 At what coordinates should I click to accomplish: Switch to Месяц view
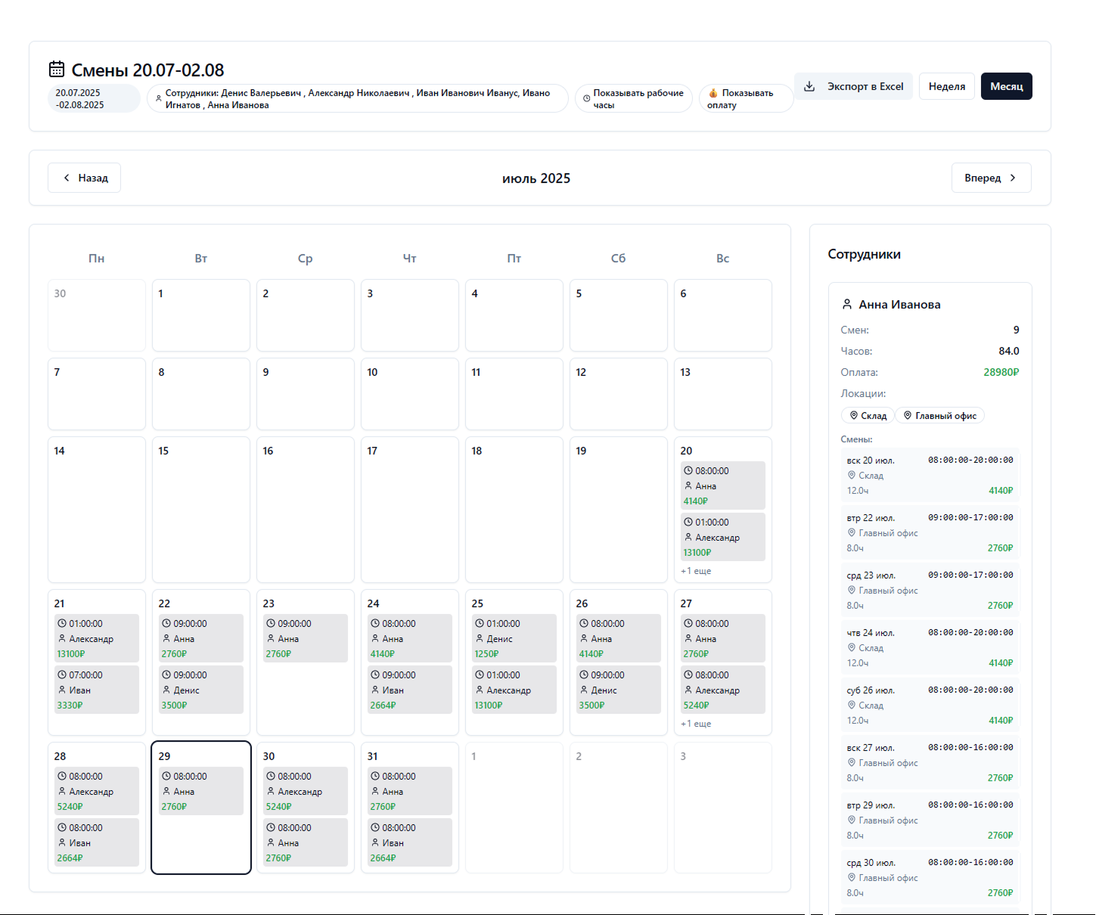click(x=1006, y=86)
